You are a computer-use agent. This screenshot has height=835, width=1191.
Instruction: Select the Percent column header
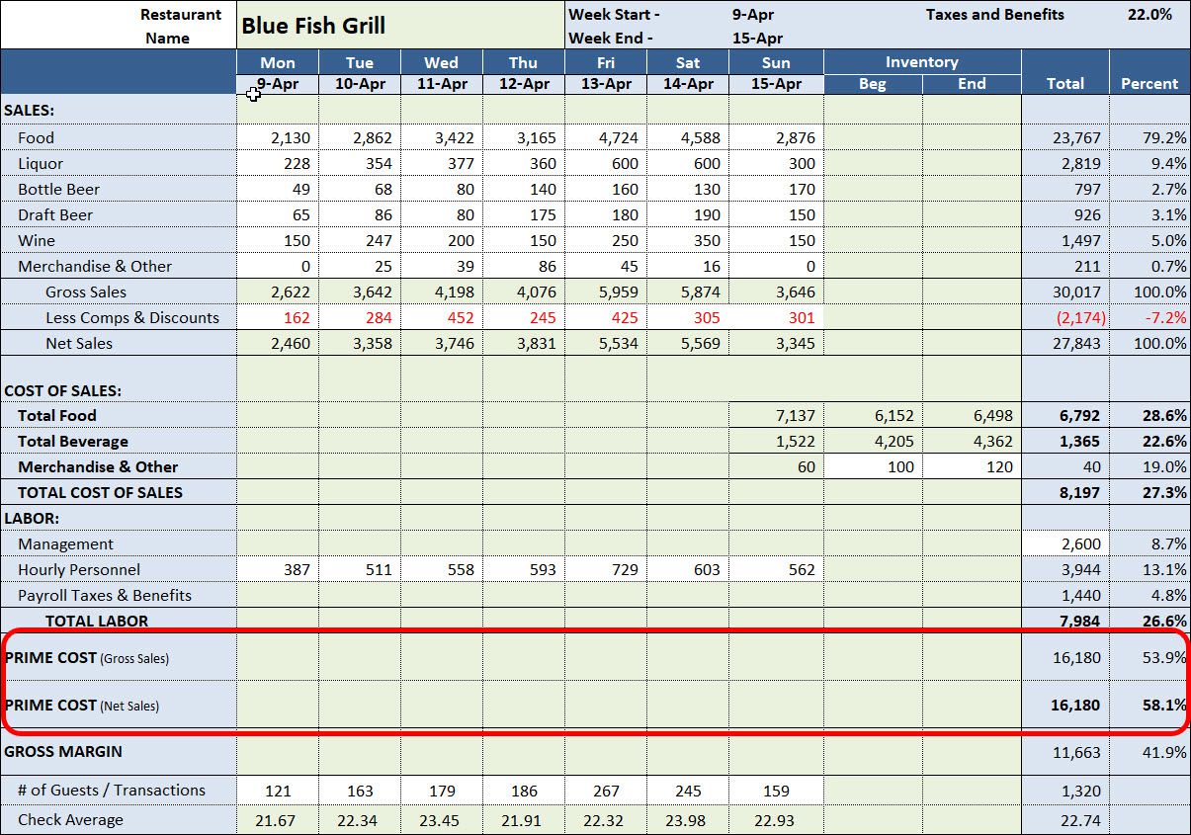tap(1148, 84)
